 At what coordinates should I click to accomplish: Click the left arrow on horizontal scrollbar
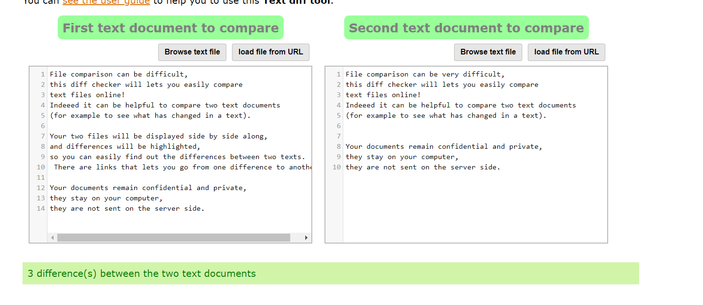(x=52, y=238)
